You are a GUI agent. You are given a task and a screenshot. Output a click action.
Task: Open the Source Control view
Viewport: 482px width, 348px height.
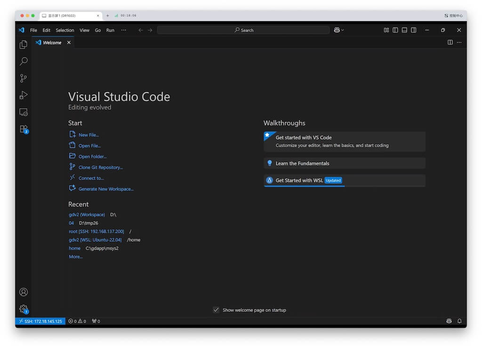pyautogui.click(x=24, y=78)
